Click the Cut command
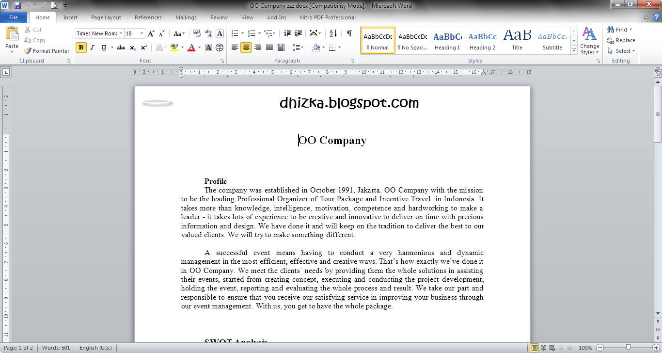The image size is (662, 353). point(33,30)
